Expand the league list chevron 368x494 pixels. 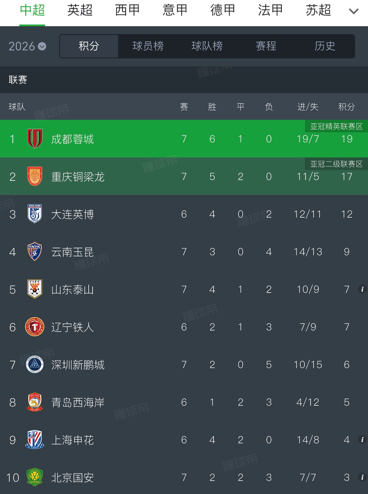(x=354, y=11)
